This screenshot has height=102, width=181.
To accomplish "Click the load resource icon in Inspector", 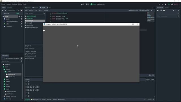I will point(161,10).
